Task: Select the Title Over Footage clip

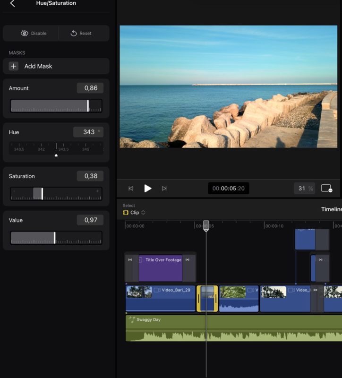Action: (x=161, y=268)
